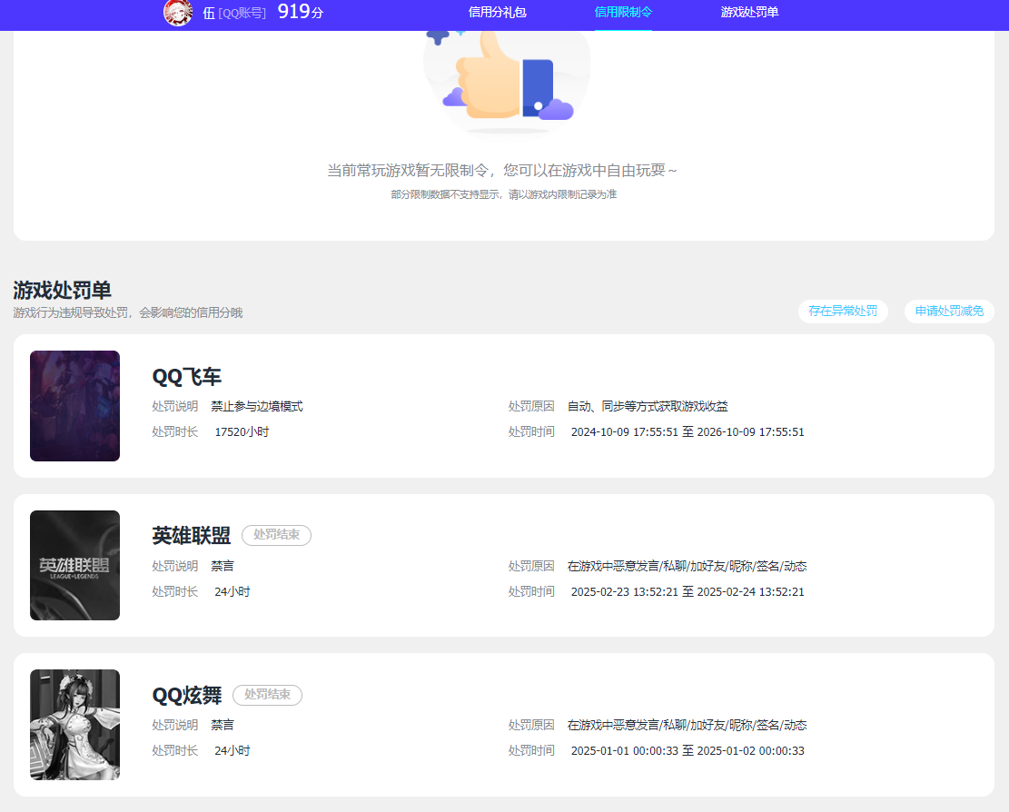1009x812 pixels.
Task: Click the QQ飞车 penalty time range
Action: (688, 432)
